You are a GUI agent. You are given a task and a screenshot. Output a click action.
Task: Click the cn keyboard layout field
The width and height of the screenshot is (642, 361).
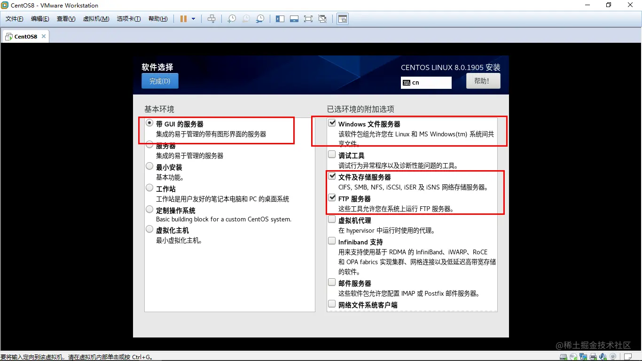[426, 82]
